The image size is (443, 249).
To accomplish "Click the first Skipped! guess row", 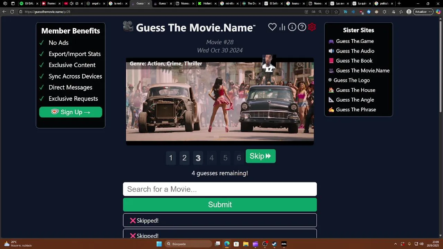I will pos(220,220).
